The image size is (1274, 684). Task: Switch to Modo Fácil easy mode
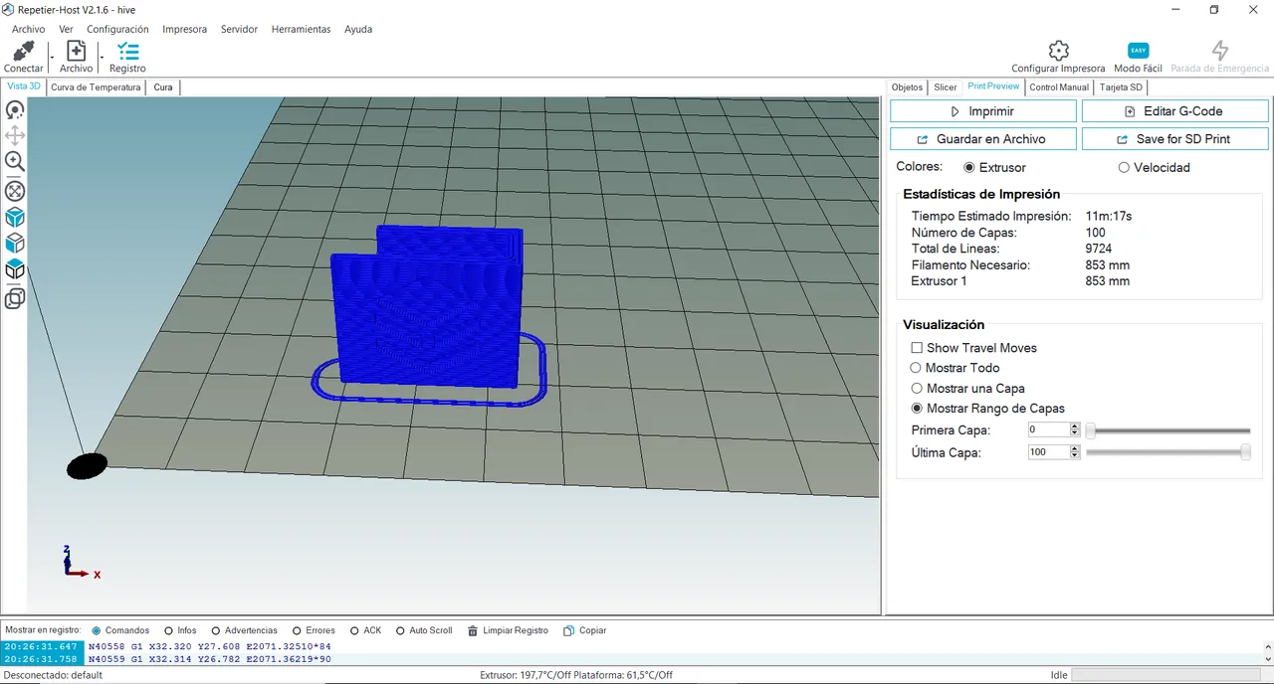coord(1138,50)
